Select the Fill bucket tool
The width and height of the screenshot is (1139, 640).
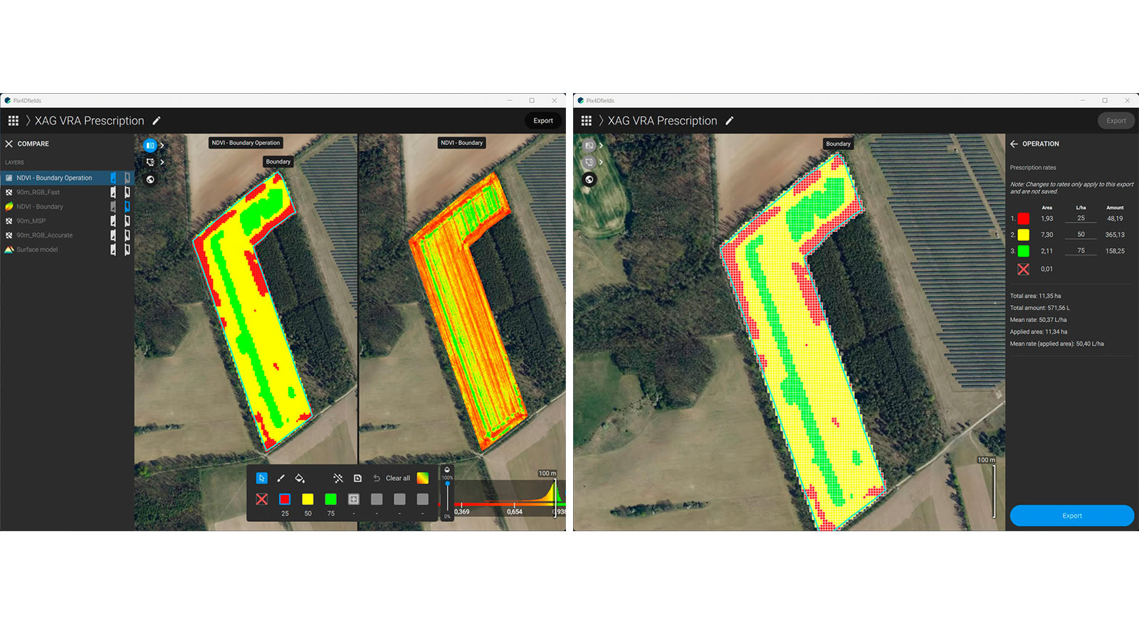click(x=300, y=479)
